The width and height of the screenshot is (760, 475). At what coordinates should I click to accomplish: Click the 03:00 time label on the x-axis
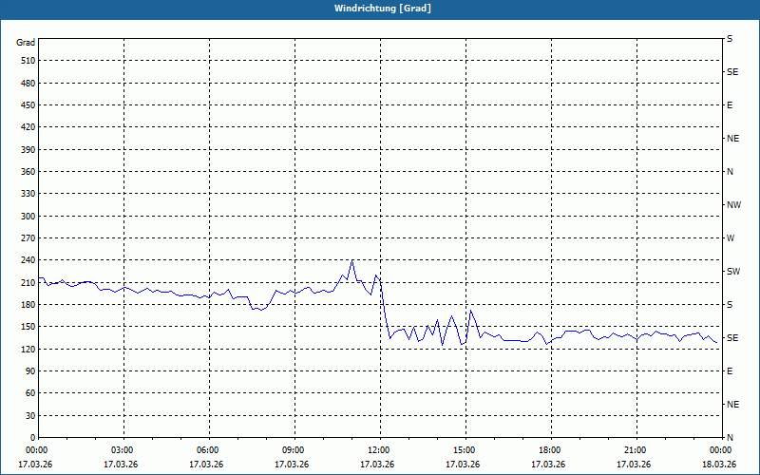point(123,450)
